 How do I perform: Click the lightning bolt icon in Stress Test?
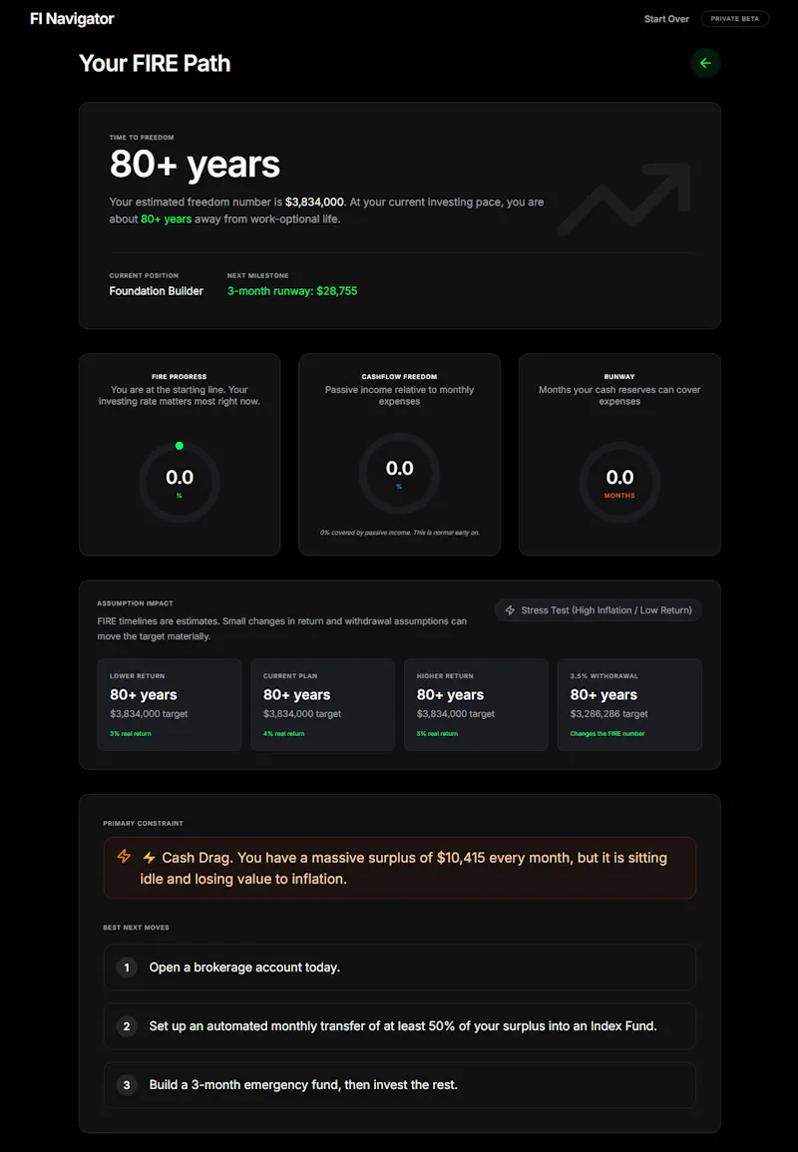pyautogui.click(x=510, y=610)
